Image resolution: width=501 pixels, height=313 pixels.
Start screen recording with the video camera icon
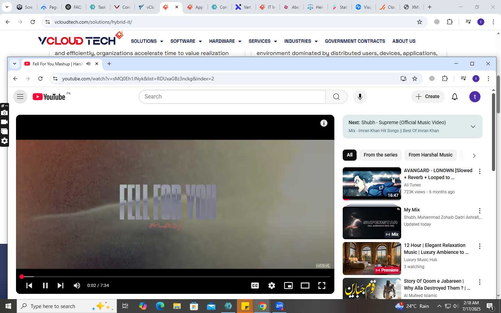coord(4,122)
